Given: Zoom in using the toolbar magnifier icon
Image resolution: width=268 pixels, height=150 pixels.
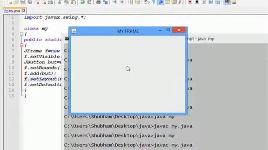Looking at the screenshot, I should 114,2.
